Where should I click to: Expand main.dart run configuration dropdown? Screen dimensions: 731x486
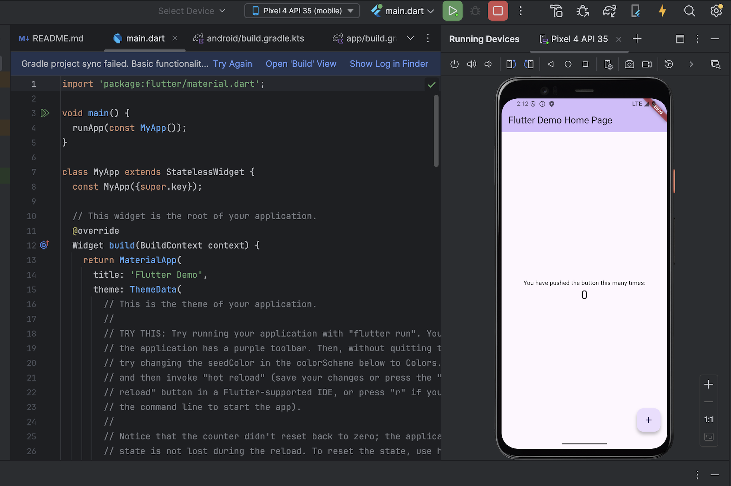(x=431, y=11)
